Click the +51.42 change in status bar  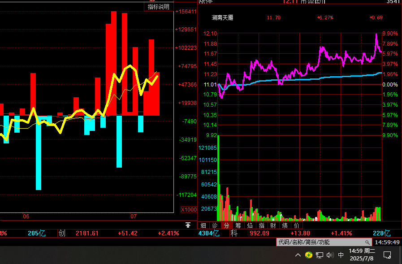coord(128,233)
